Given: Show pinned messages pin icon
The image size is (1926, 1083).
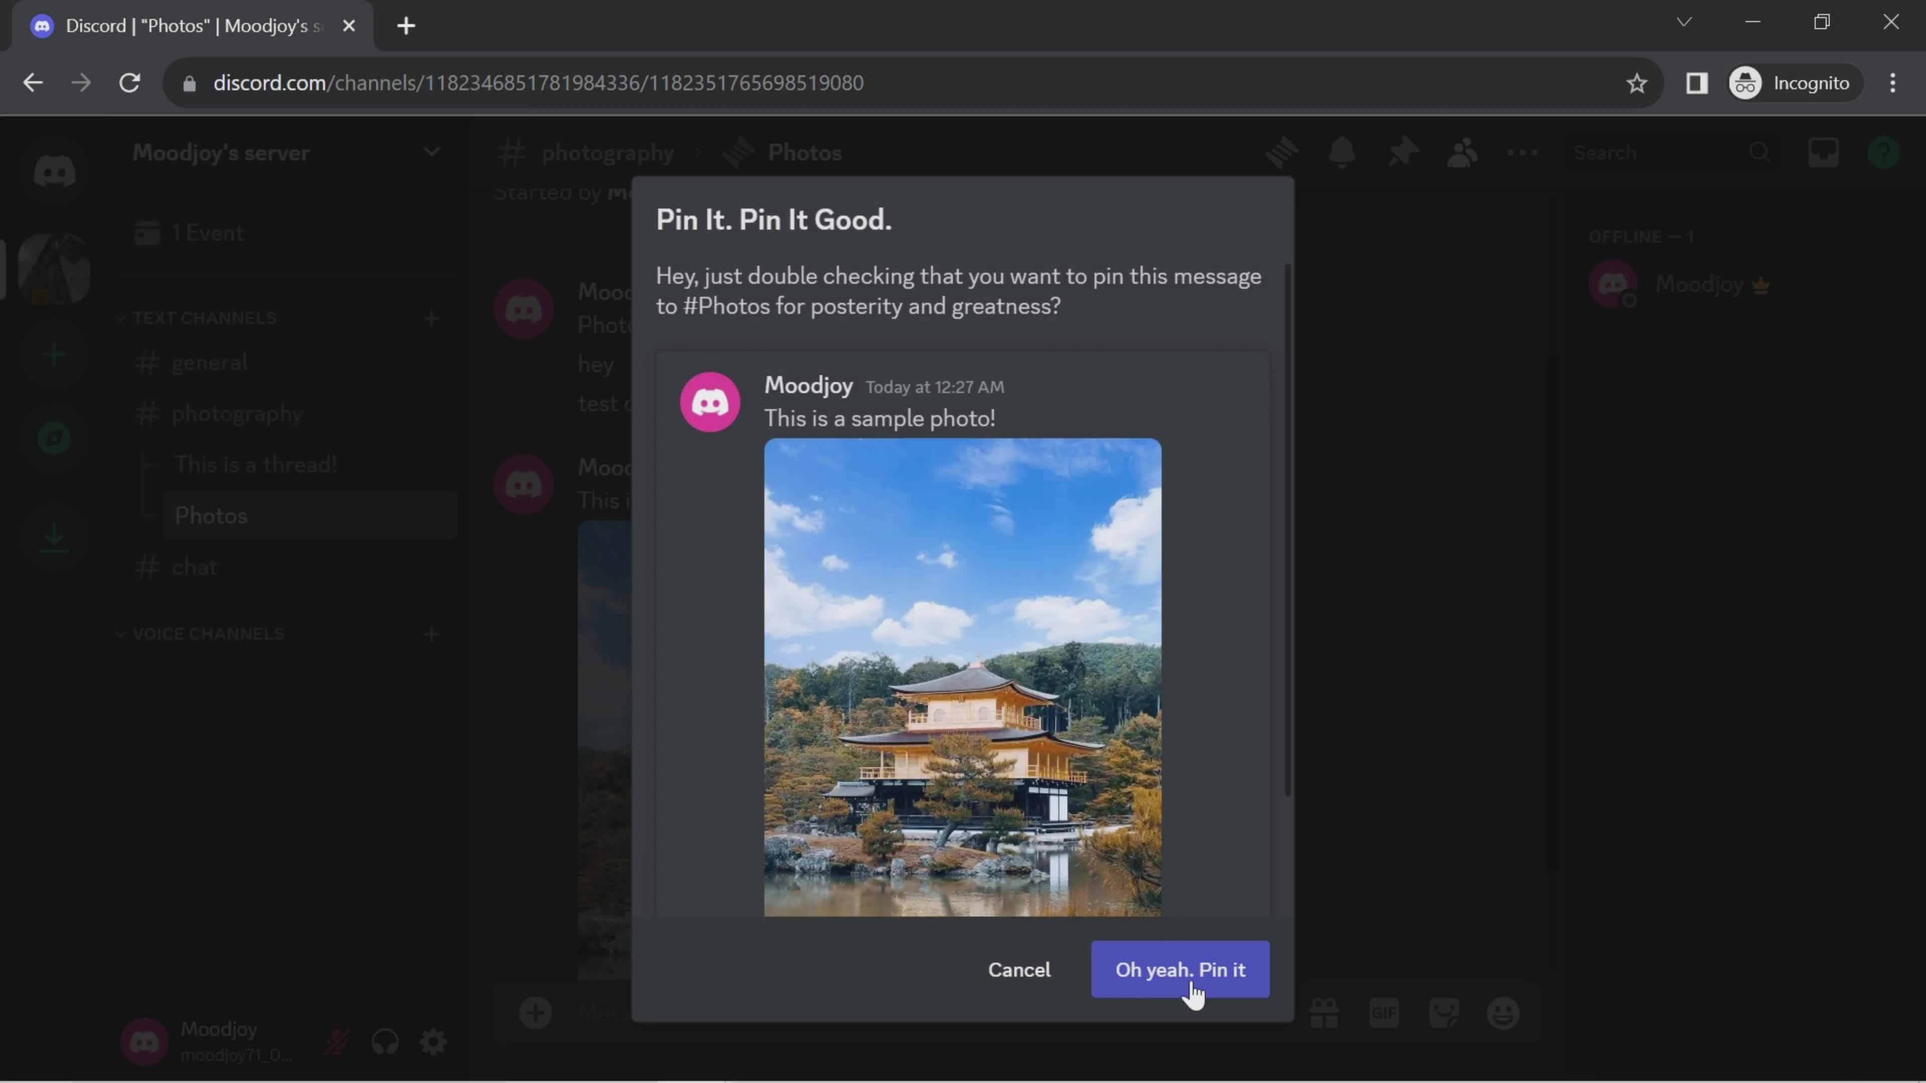Looking at the screenshot, I should point(1403,152).
